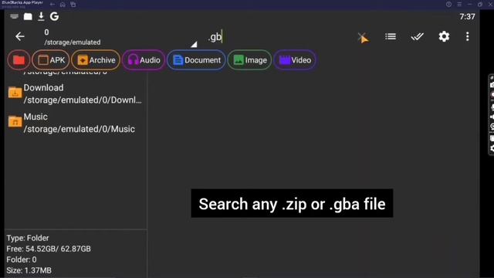Screen dimensions: 494x278
Task: Open folder status bar icon
Action: tap(28, 16)
